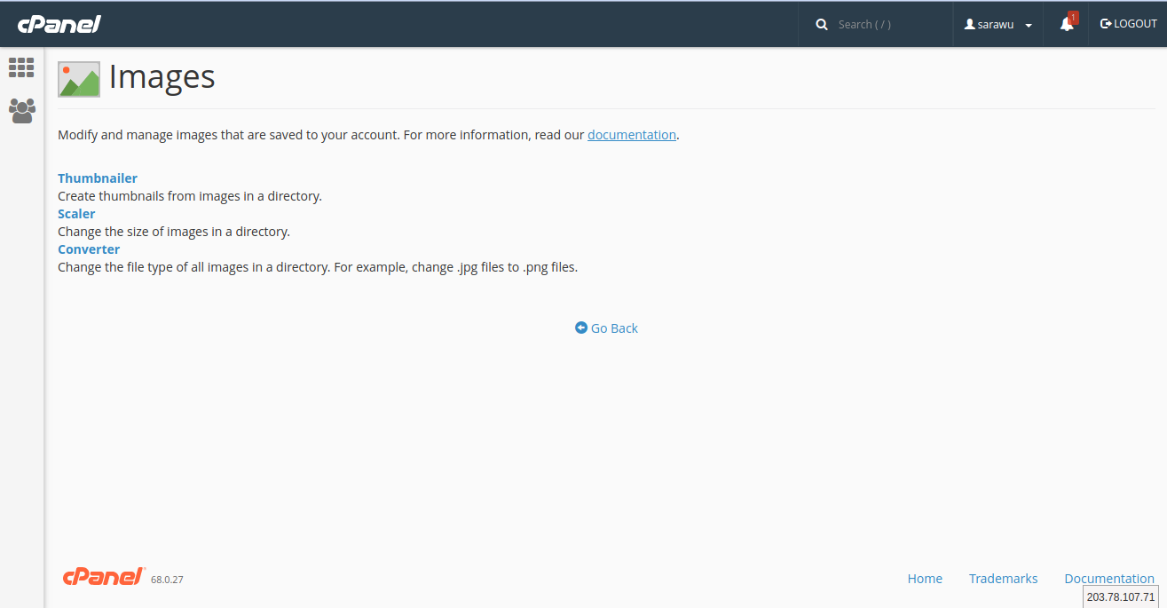
Task: Click the caret arrow next to sarawu
Action: click(x=1029, y=26)
